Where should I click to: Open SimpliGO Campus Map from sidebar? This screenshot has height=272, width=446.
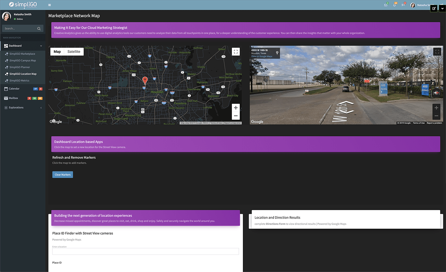pos(23,61)
